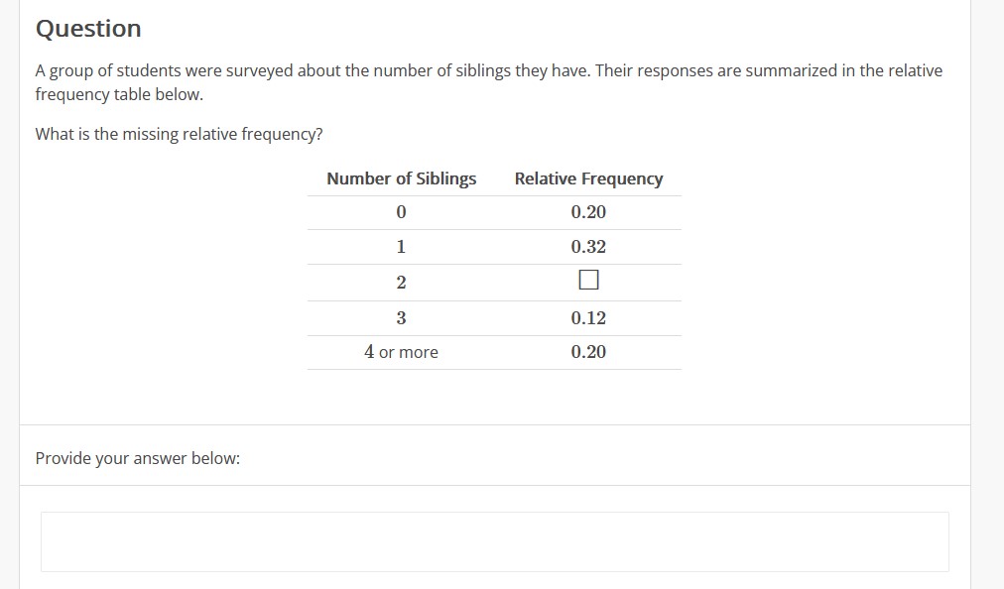Screen dimensions: 1004x589
Task: Click the survey description paragraph
Action: (x=488, y=81)
